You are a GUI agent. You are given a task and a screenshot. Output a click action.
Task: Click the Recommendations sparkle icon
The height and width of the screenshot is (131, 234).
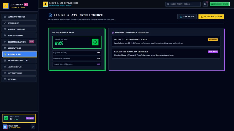tap(5, 42)
